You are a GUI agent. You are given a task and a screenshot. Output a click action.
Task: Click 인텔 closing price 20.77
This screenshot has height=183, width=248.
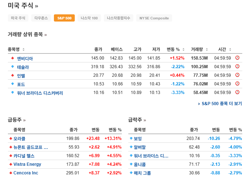98,75
